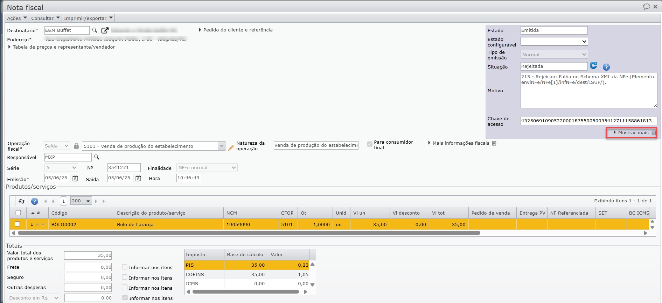Click the Descrição do produto/serviço column header
The image size is (662, 303).
[x=169, y=213]
